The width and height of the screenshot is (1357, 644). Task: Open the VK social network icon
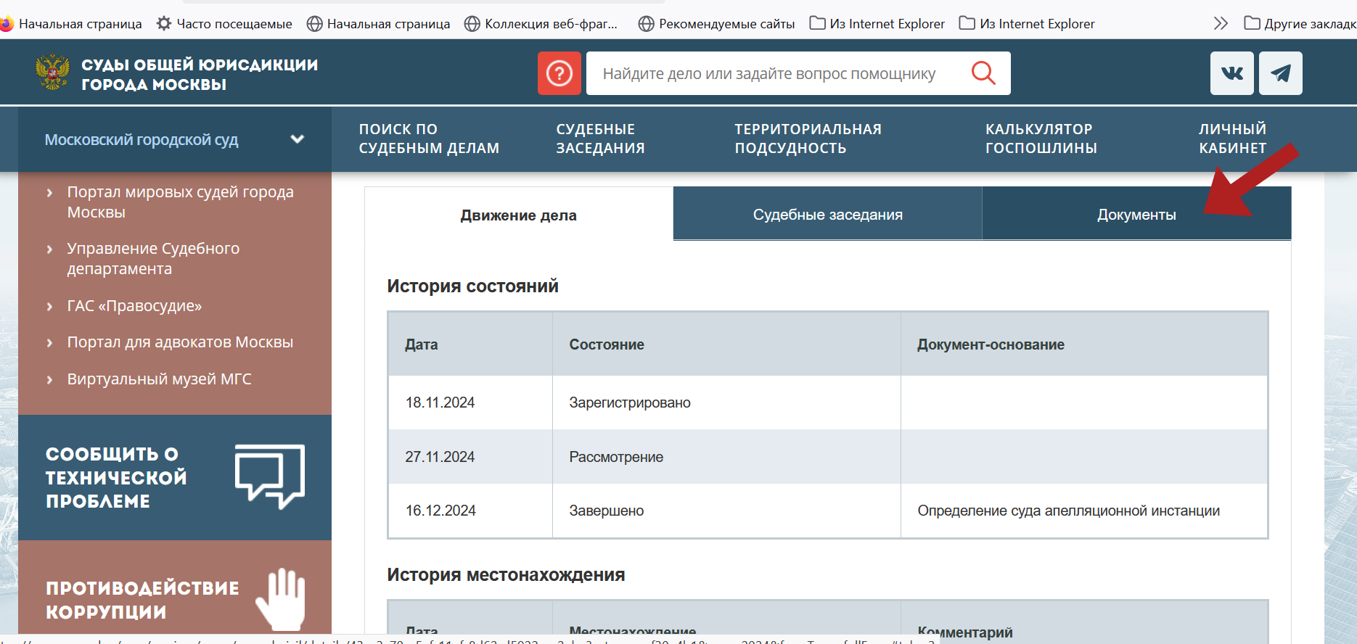(1232, 73)
